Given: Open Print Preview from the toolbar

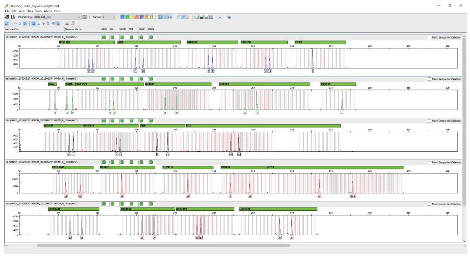Looking at the screenshot, I should [13, 17].
